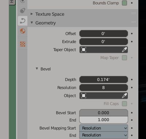
Task: Pick Taper Object with the eyedropper
Action: click(124, 50)
